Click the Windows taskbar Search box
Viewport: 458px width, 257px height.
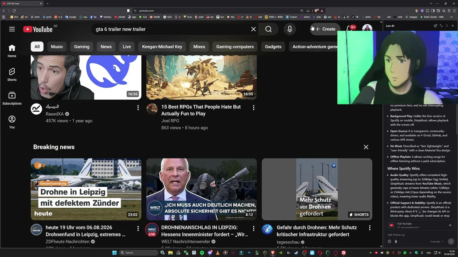138,253
